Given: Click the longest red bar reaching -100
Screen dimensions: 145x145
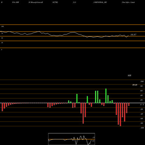Looking at the screenshot, I should [x=120, y=115].
